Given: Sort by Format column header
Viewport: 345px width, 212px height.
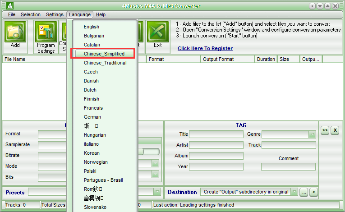Looking at the screenshot, I should (174, 59).
